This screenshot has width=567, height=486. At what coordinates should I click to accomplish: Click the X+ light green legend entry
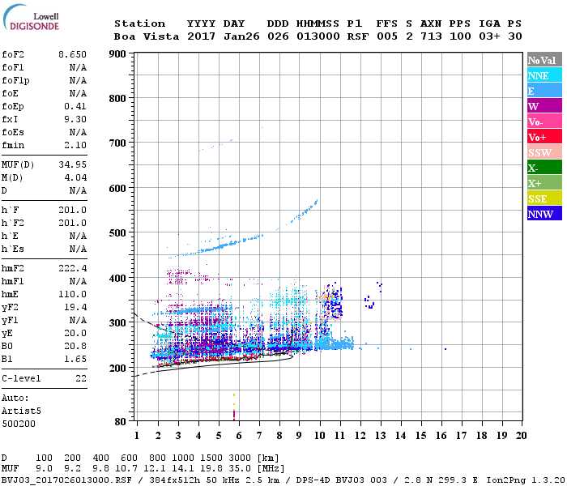[542, 183]
